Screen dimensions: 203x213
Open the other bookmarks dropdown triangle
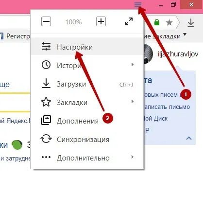185,35
